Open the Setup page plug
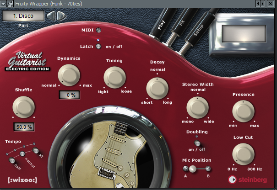The height and width of the screenshot is (190, 277). pyautogui.click(x=198, y=30)
